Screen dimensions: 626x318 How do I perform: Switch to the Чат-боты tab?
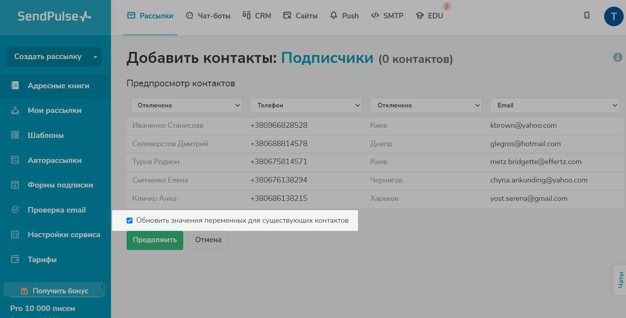208,16
